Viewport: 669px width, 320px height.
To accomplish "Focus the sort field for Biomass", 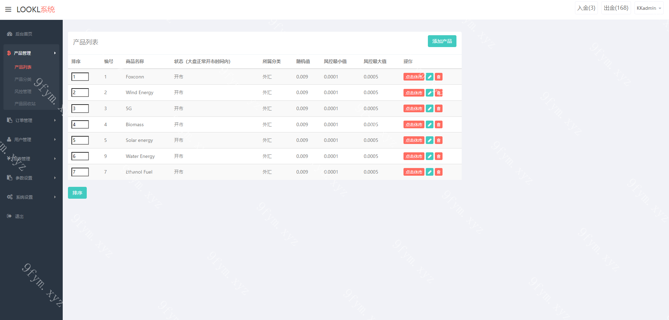I will (x=80, y=124).
